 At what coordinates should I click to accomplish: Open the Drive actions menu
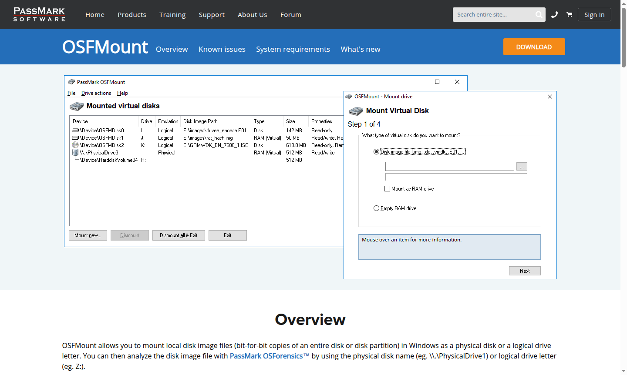point(96,93)
